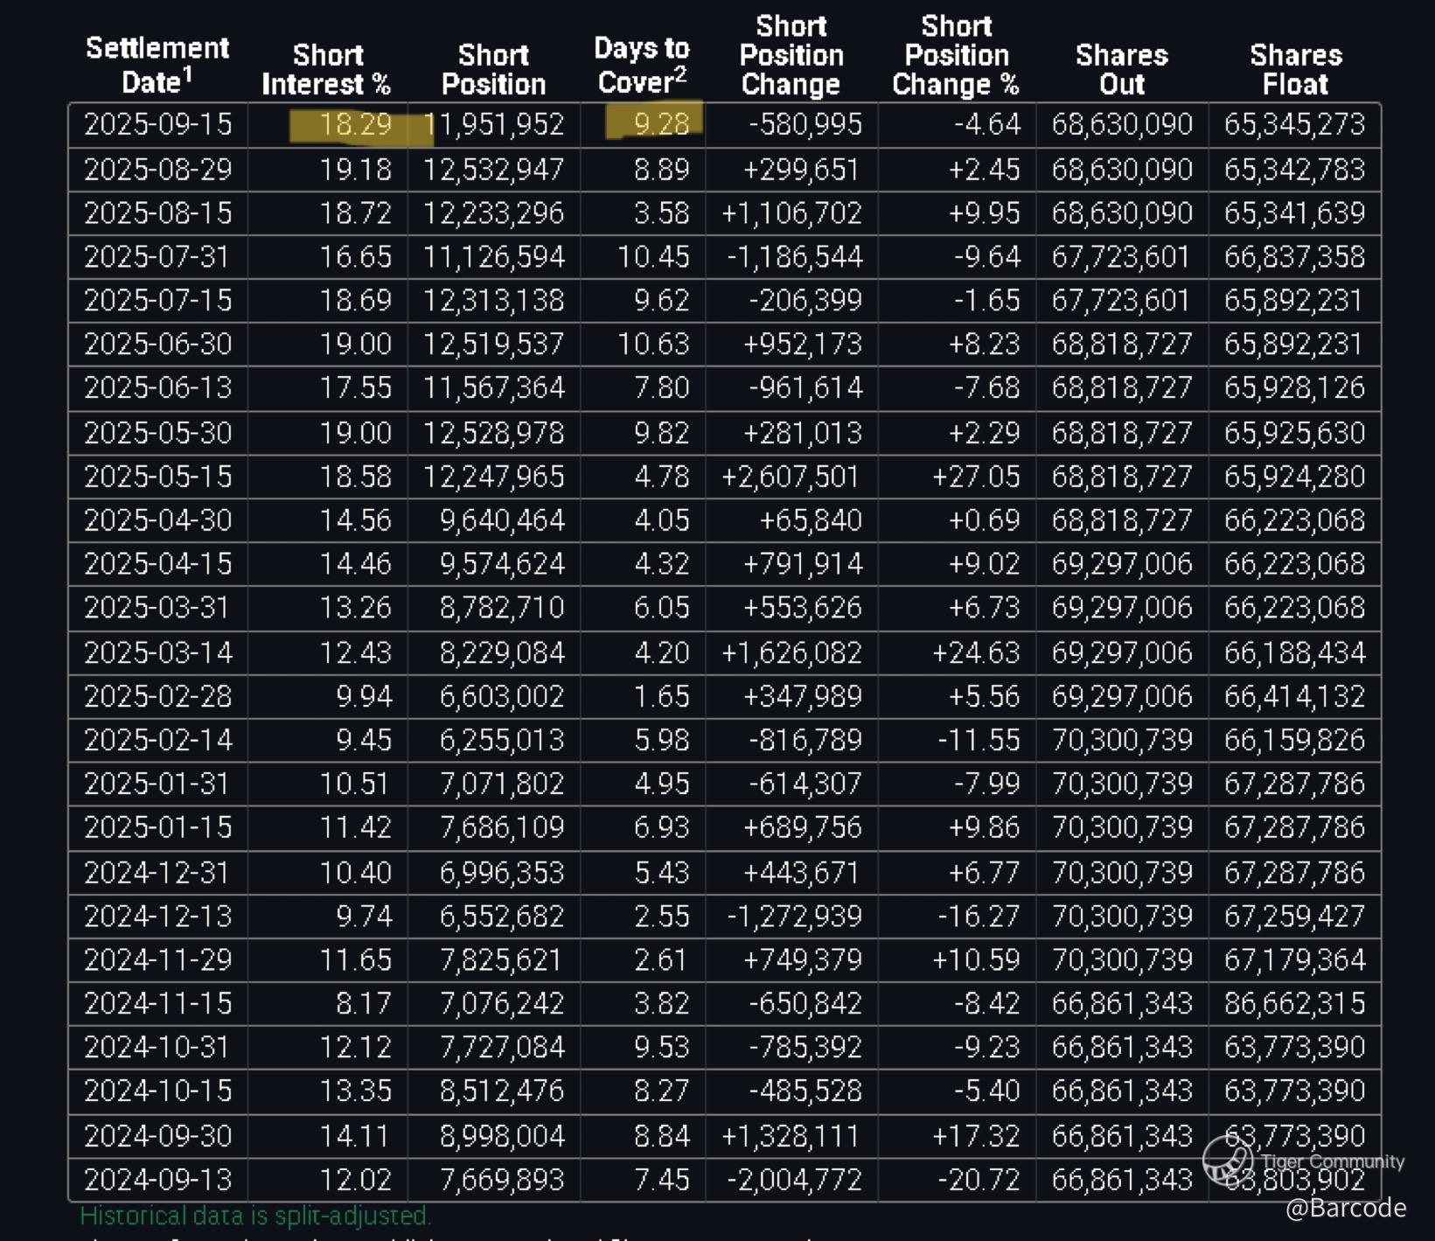The height and width of the screenshot is (1241, 1435).
Task: Click the +27.05 position change percent cell
Action: [975, 477]
